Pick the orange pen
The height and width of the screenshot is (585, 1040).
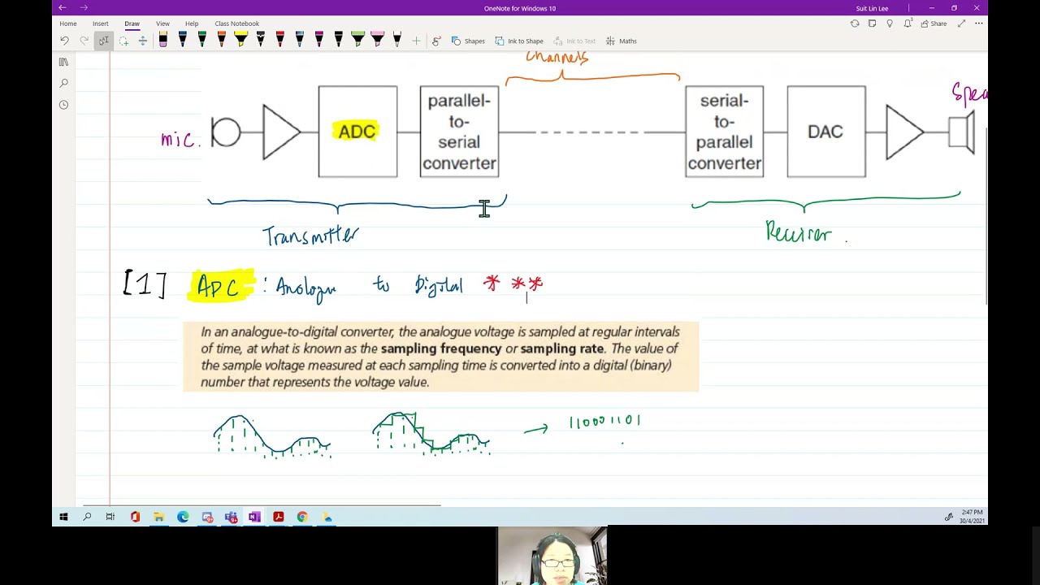point(221,40)
